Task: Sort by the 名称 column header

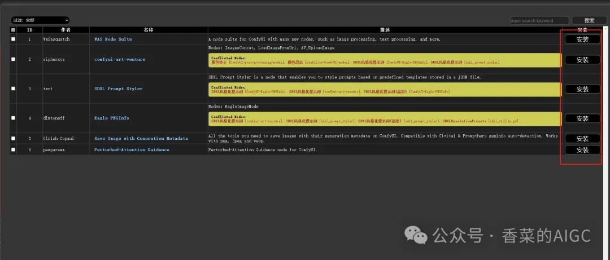Action: (x=149, y=30)
